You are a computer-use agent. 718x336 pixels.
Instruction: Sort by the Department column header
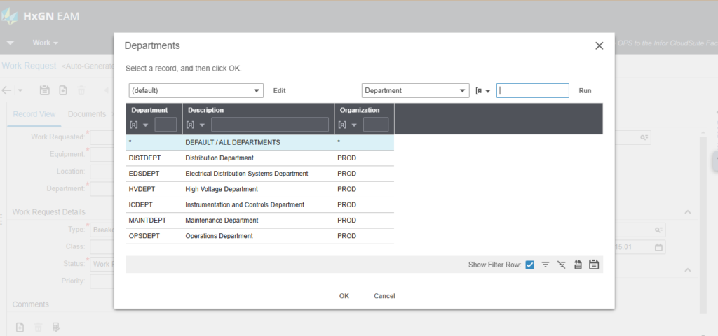pos(149,110)
